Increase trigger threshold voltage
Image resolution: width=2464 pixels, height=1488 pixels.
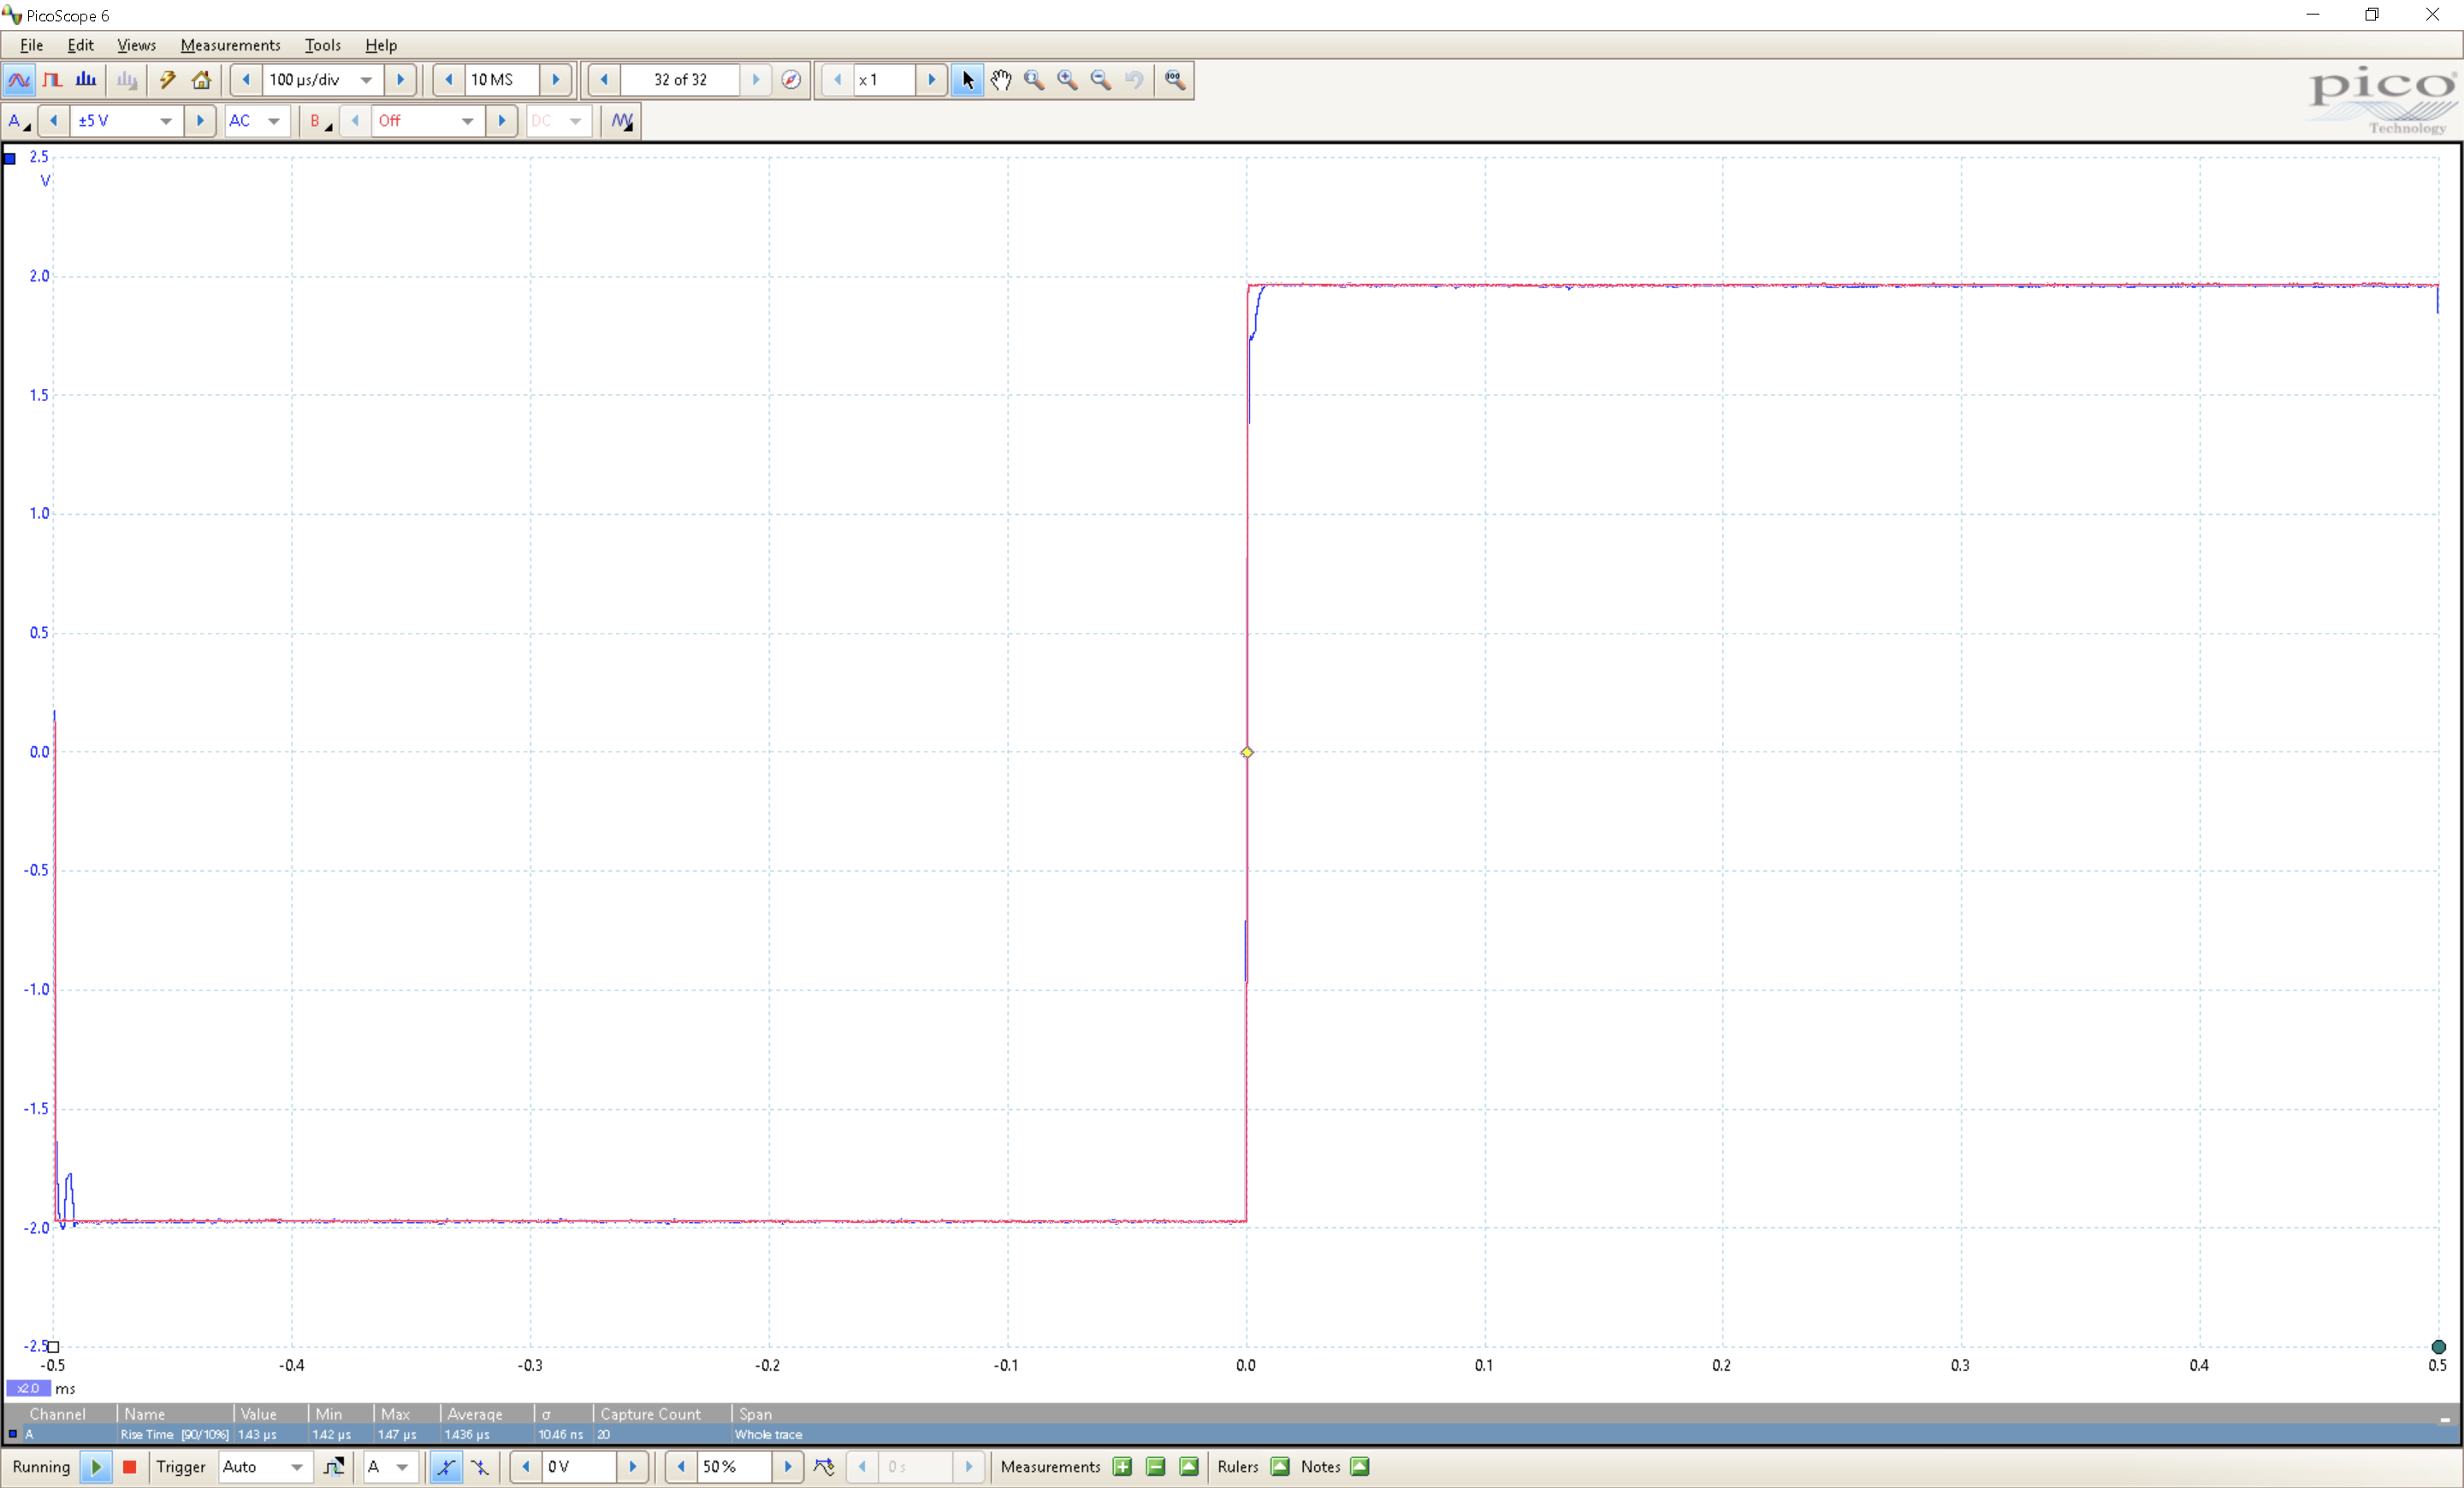(632, 1467)
